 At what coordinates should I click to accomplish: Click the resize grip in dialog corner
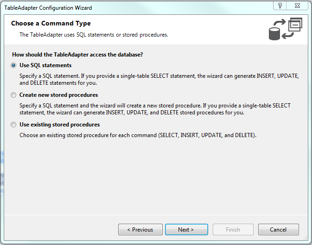pyautogui.click(x=305, y=238)
